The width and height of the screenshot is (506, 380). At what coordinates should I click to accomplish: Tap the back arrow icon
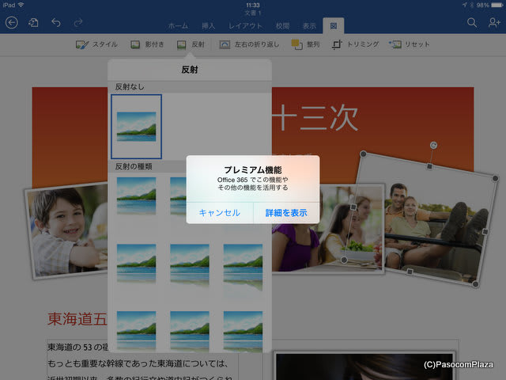tap(12, 23)
